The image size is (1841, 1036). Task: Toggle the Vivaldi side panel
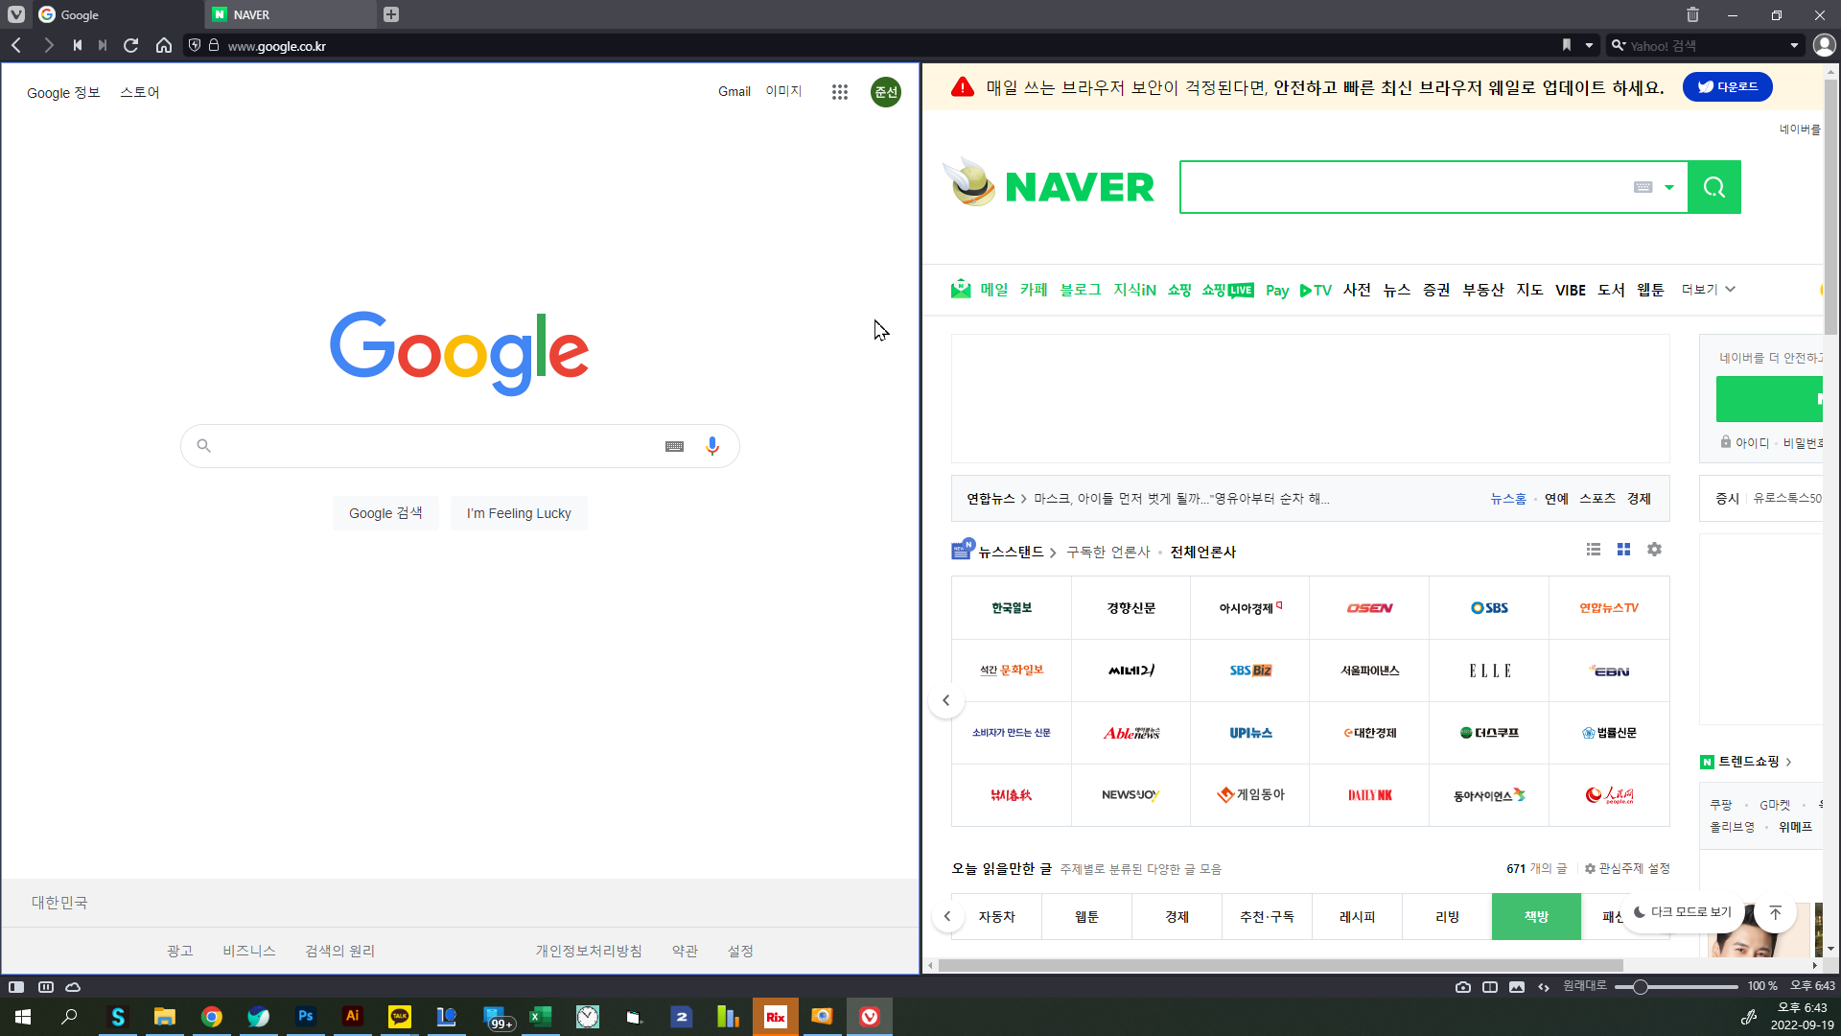click(x=16, y=987)
